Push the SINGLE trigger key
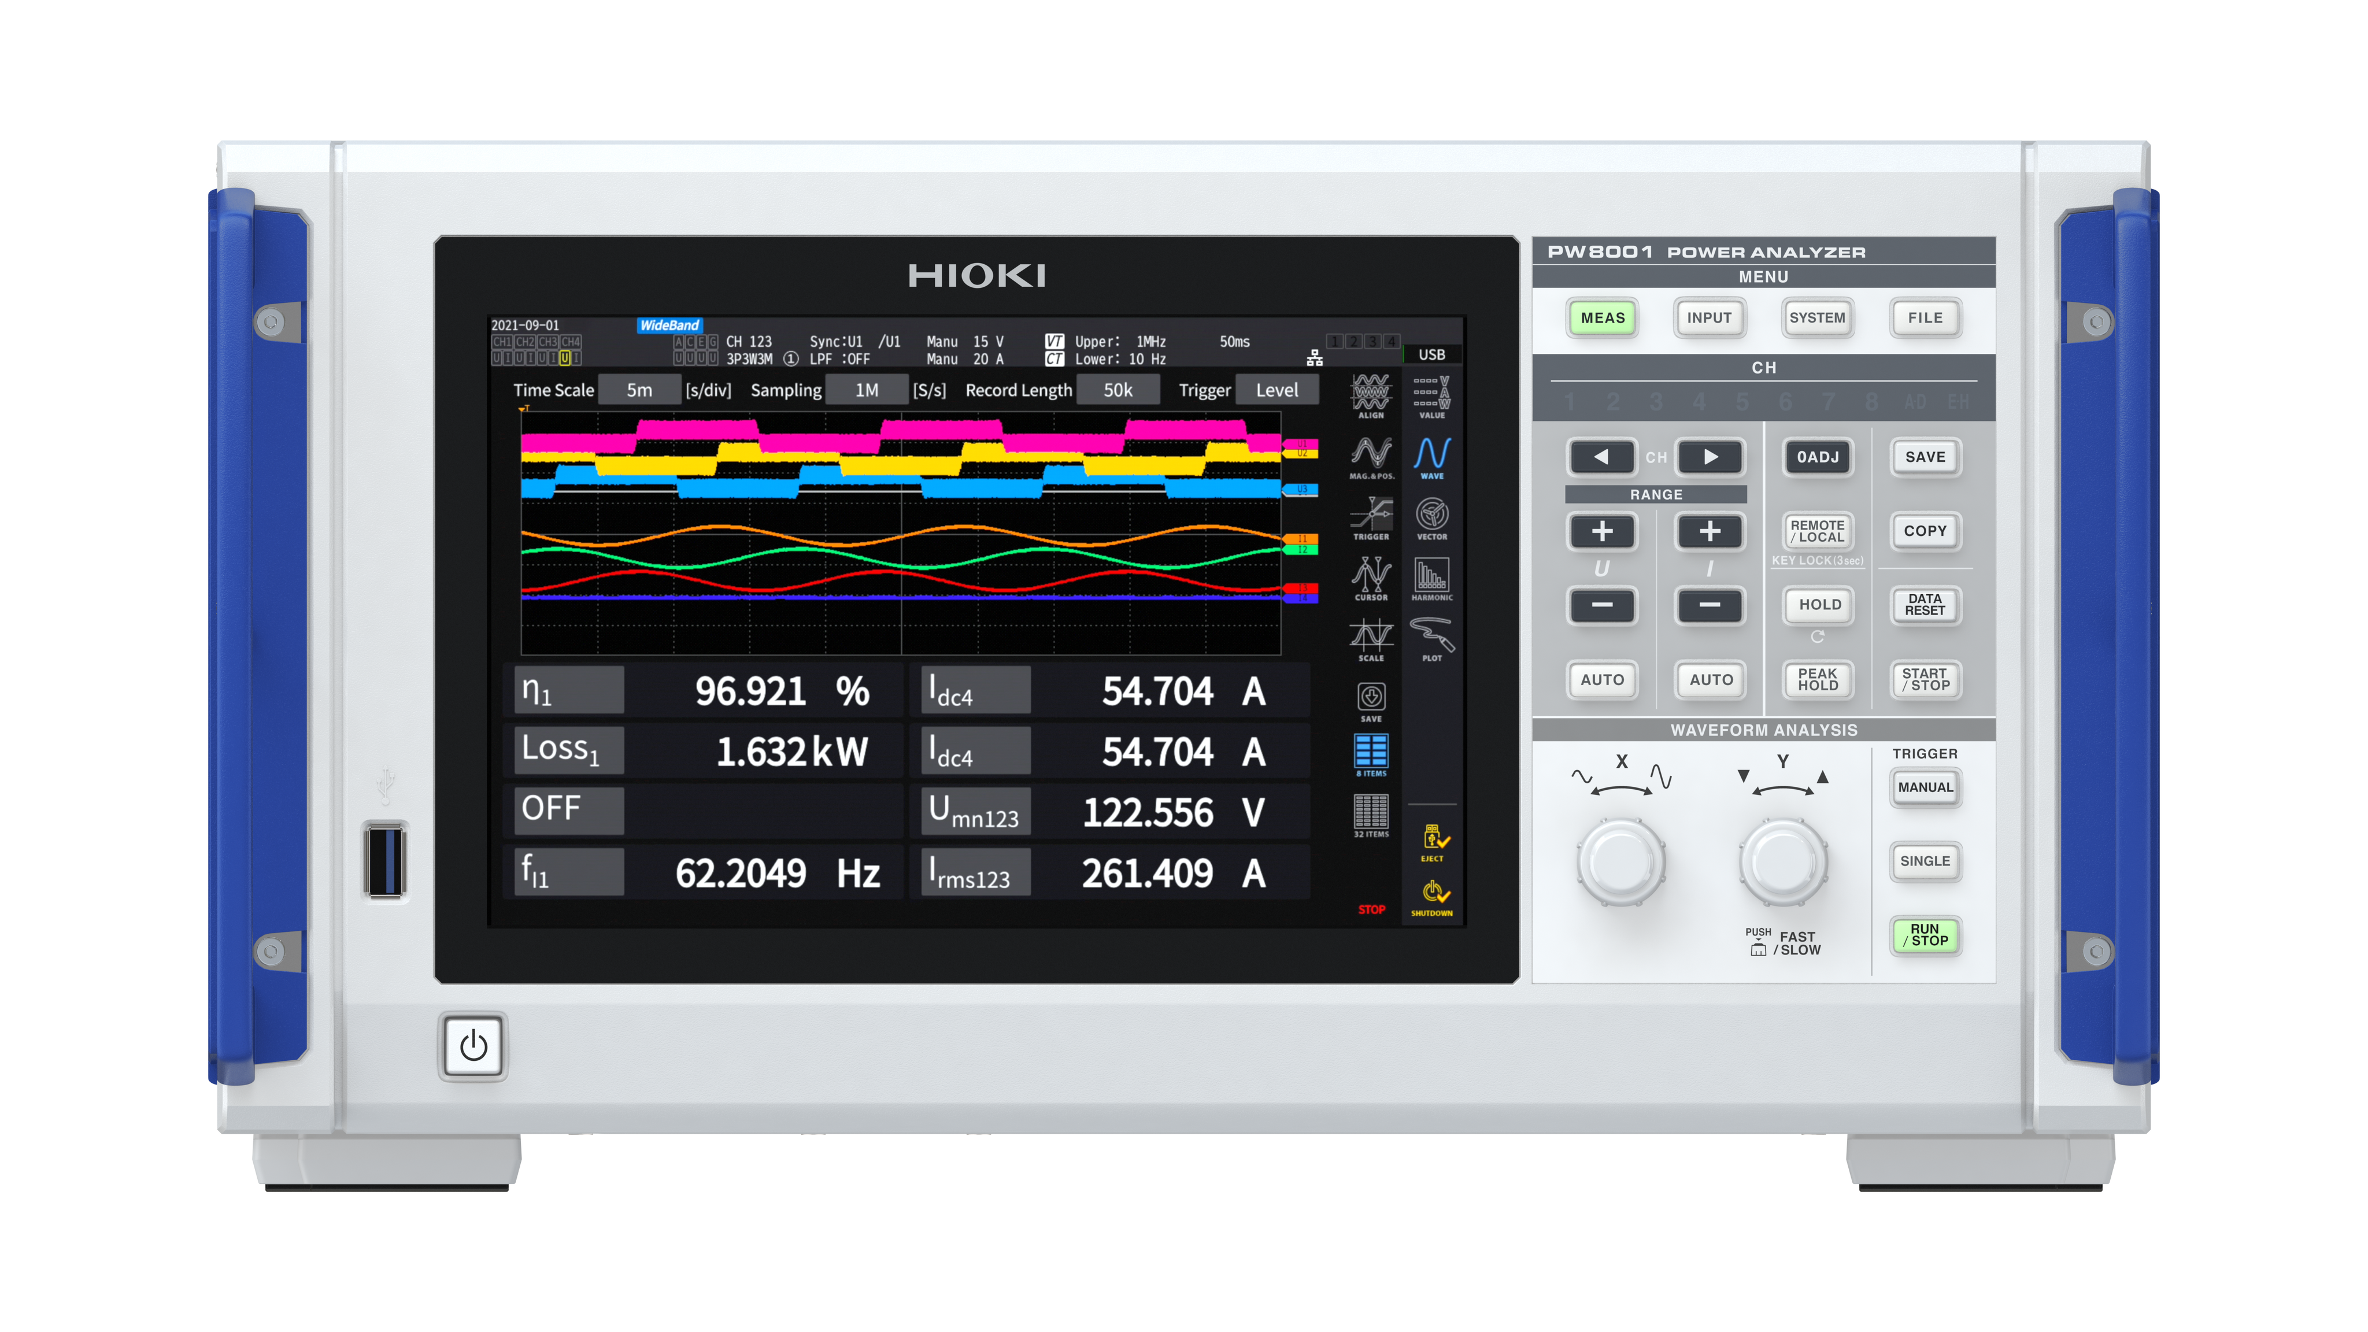The image size is (2368, 1332). click(x=1926, y=861)
